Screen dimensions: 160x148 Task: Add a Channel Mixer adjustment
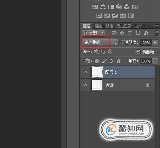tap(127, 7)
